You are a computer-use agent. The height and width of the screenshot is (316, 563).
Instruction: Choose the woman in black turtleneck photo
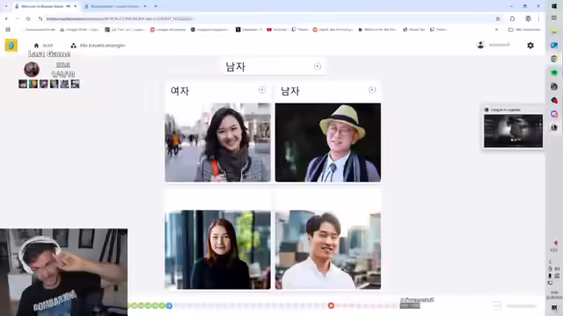pos(218,249)
